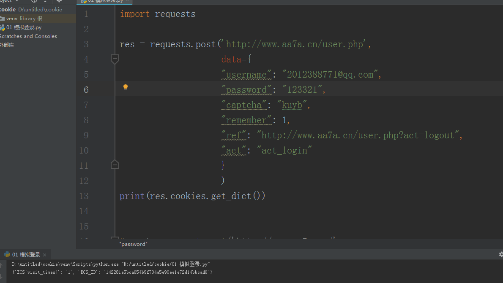This screenshot has height=283, width=503.
Task: Select the 外部库 tree node
Action: tap(7, 45)
